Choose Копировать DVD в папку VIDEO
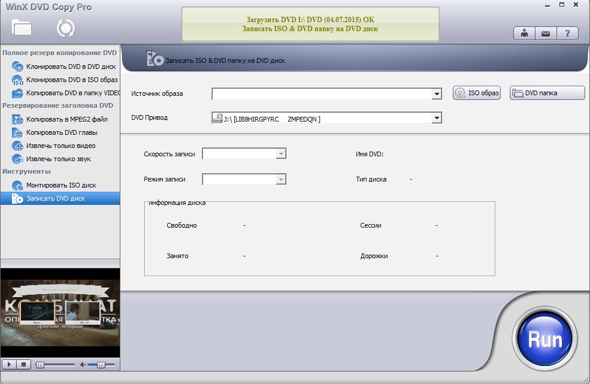 pos(73,93)
